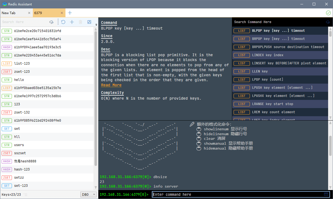
Task: Click the bullet icon before showlinenum
Action: point(199,129)
